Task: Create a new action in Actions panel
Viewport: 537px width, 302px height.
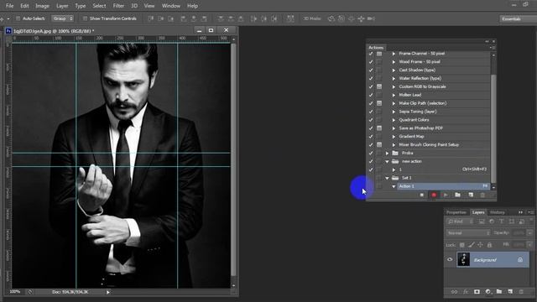Action: pos(471,195)
